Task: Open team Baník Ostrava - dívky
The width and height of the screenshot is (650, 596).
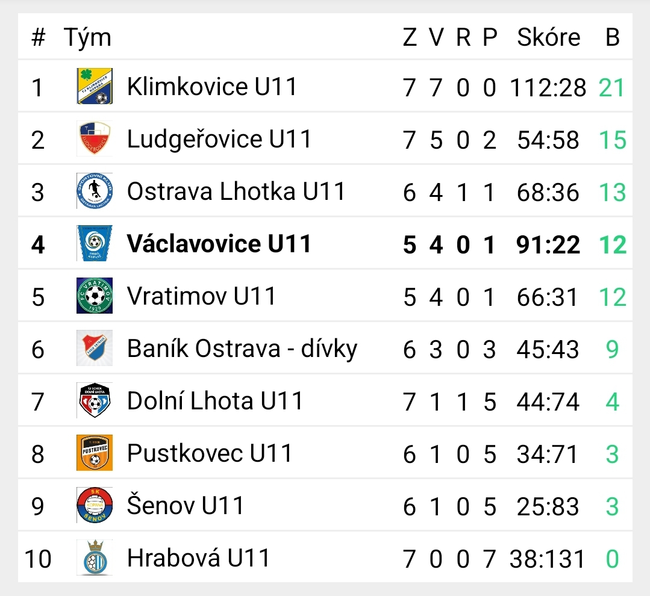Action: click(x=242, y=349)
